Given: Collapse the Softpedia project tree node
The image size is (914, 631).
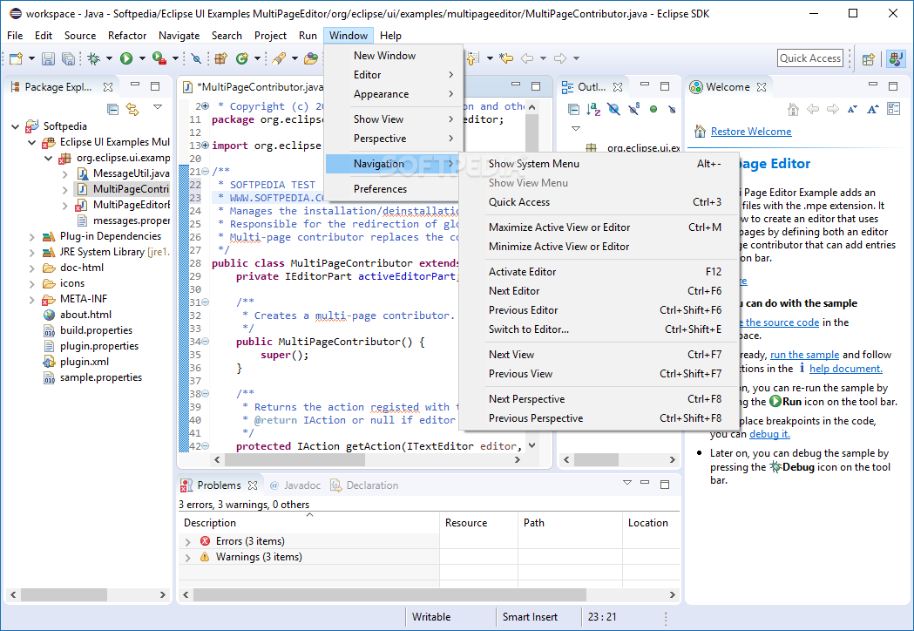Looking at the screenshot, I should click(16, 126).
